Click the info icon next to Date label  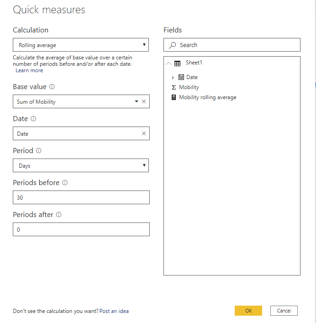click(33, 119)
